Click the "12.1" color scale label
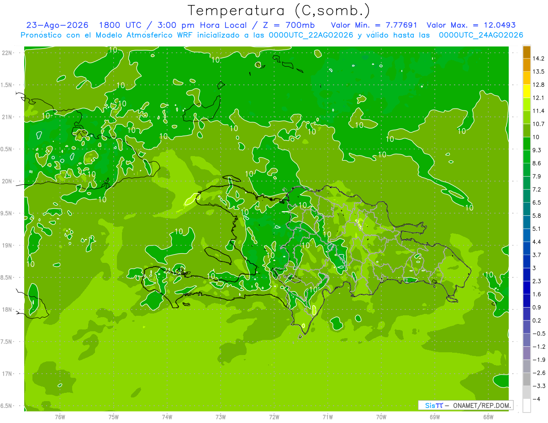The image size is (548, 423). (538, 98)
